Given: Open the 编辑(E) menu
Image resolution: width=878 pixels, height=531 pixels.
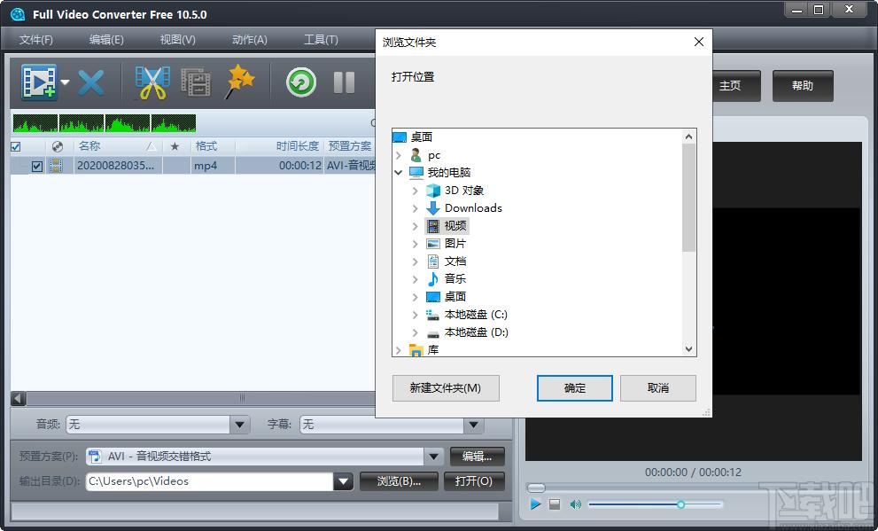Looking at the screenshot, I should tap(106, 39).
